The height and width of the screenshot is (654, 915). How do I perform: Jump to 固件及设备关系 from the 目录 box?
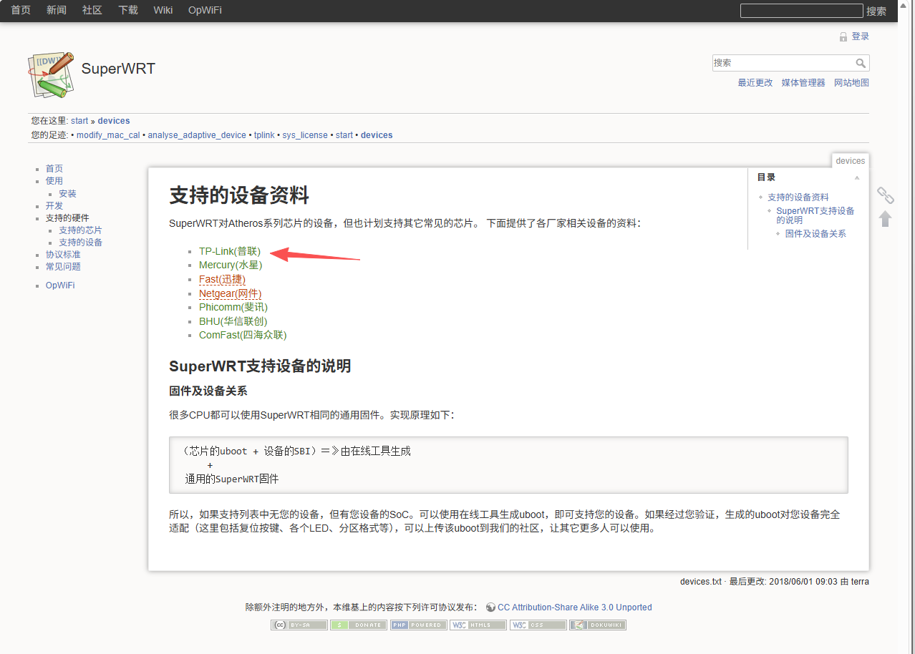(x=815, y=234)
